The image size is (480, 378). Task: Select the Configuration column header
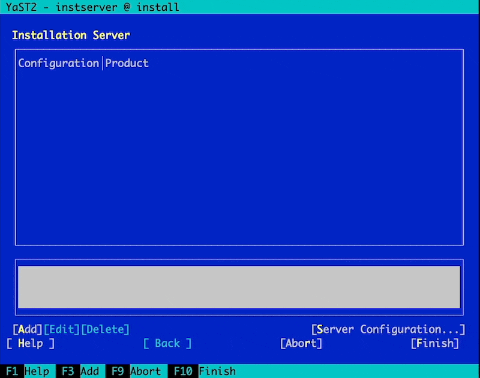[x=58, y=63]
